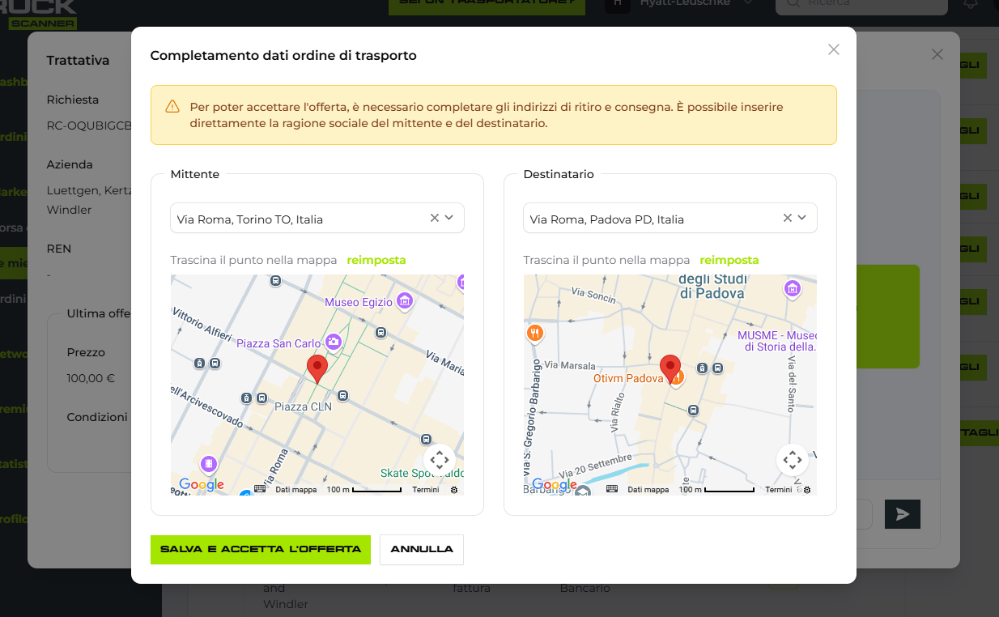Viewport: 999px width, 617px height.
Task: Open Termini link on Mittente map
Action: point(426,490)
